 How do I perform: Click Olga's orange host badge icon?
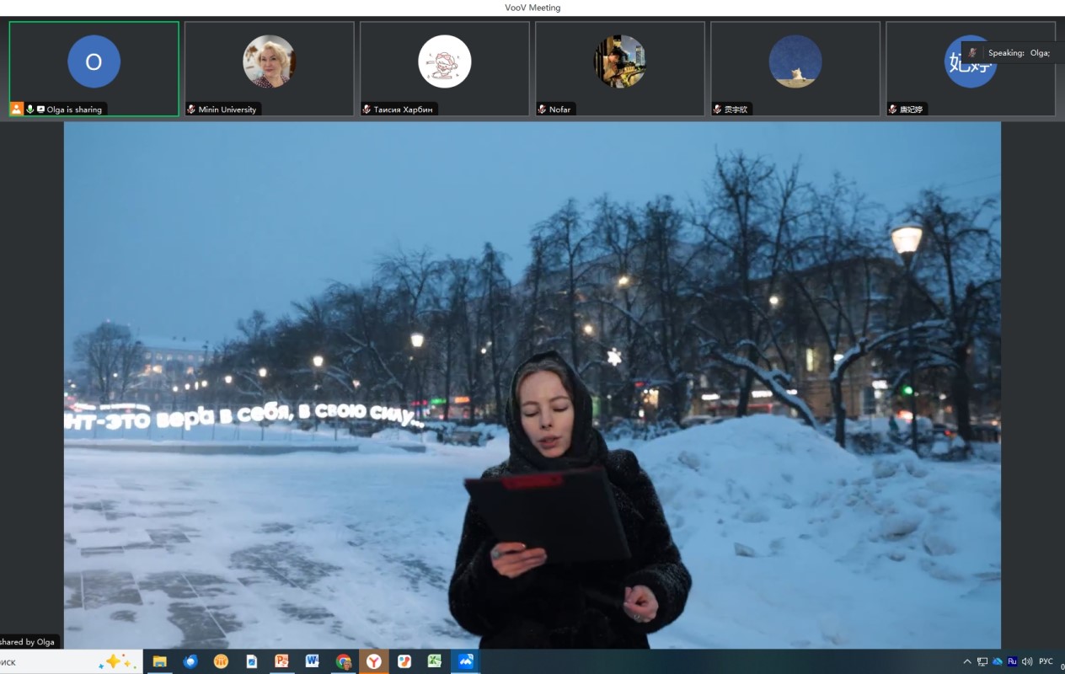pyautogui.click(x=16, y=110)
